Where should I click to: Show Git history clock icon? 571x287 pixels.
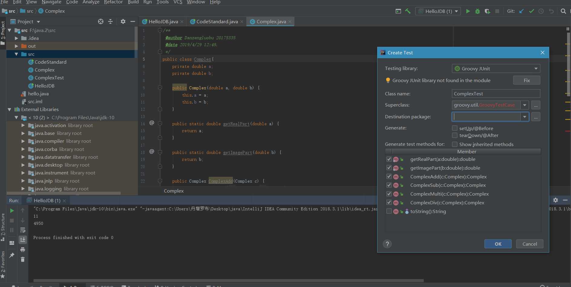(541, 11)
